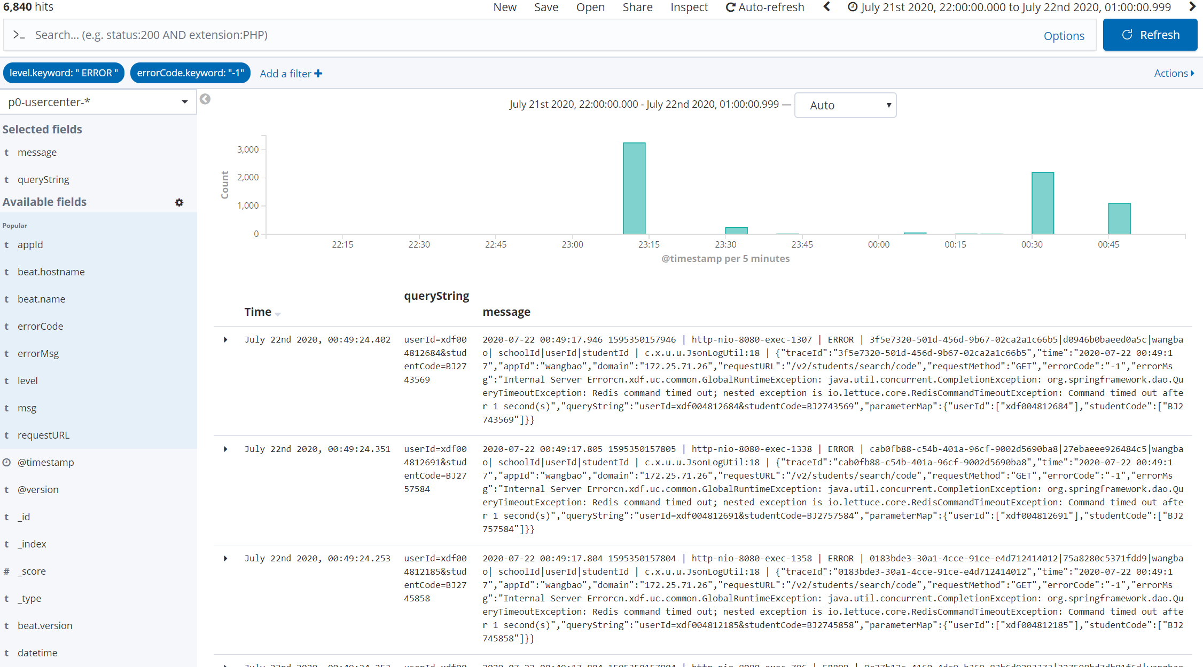Go to previous time range with left chevron
This screenshot has height=667, width=1203.
(827, 7)
